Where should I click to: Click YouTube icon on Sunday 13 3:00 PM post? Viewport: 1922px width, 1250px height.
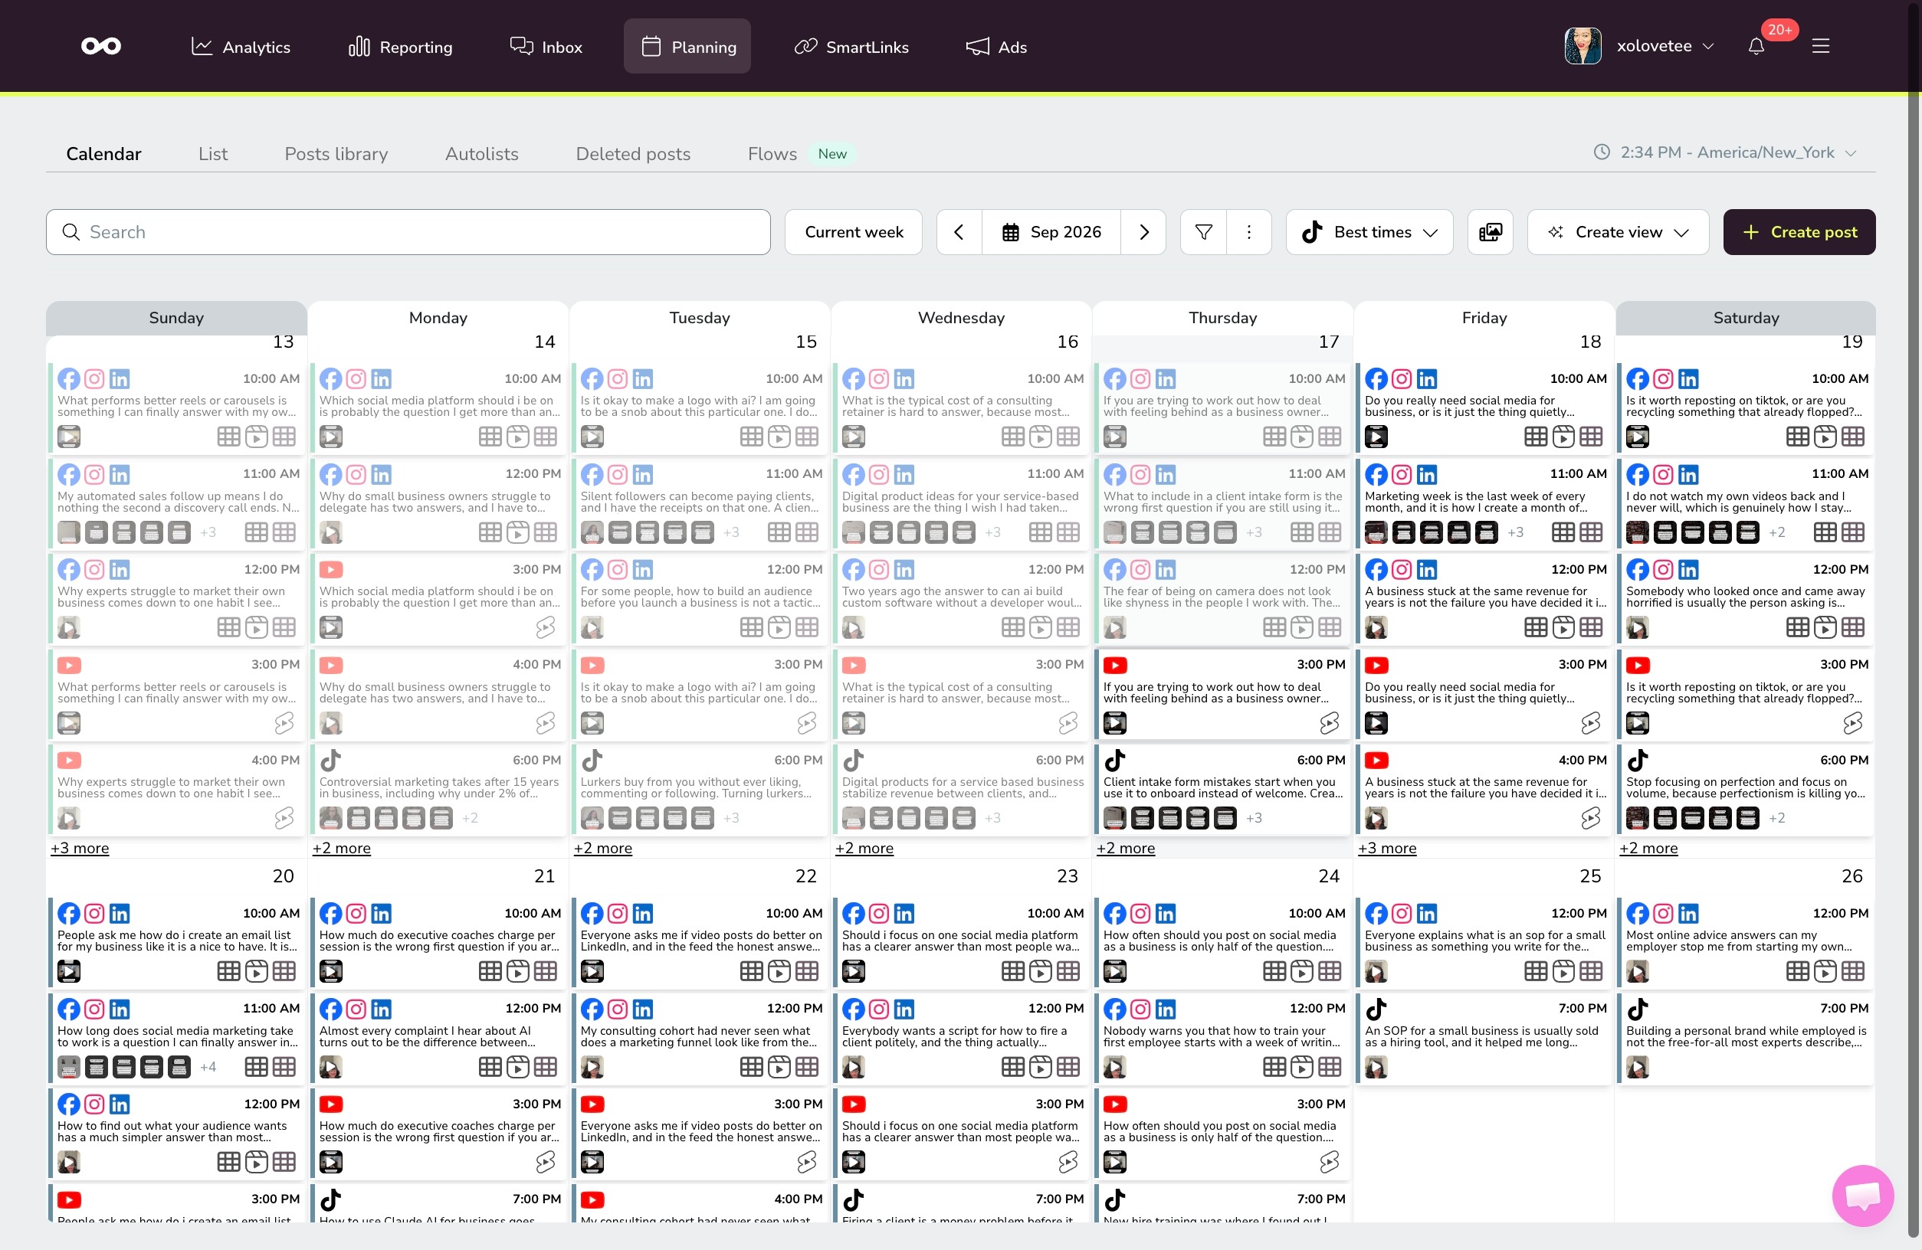[69, 665]
